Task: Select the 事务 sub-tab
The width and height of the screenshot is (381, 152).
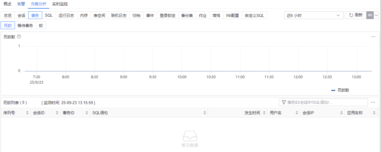Action: click(35, 15)
